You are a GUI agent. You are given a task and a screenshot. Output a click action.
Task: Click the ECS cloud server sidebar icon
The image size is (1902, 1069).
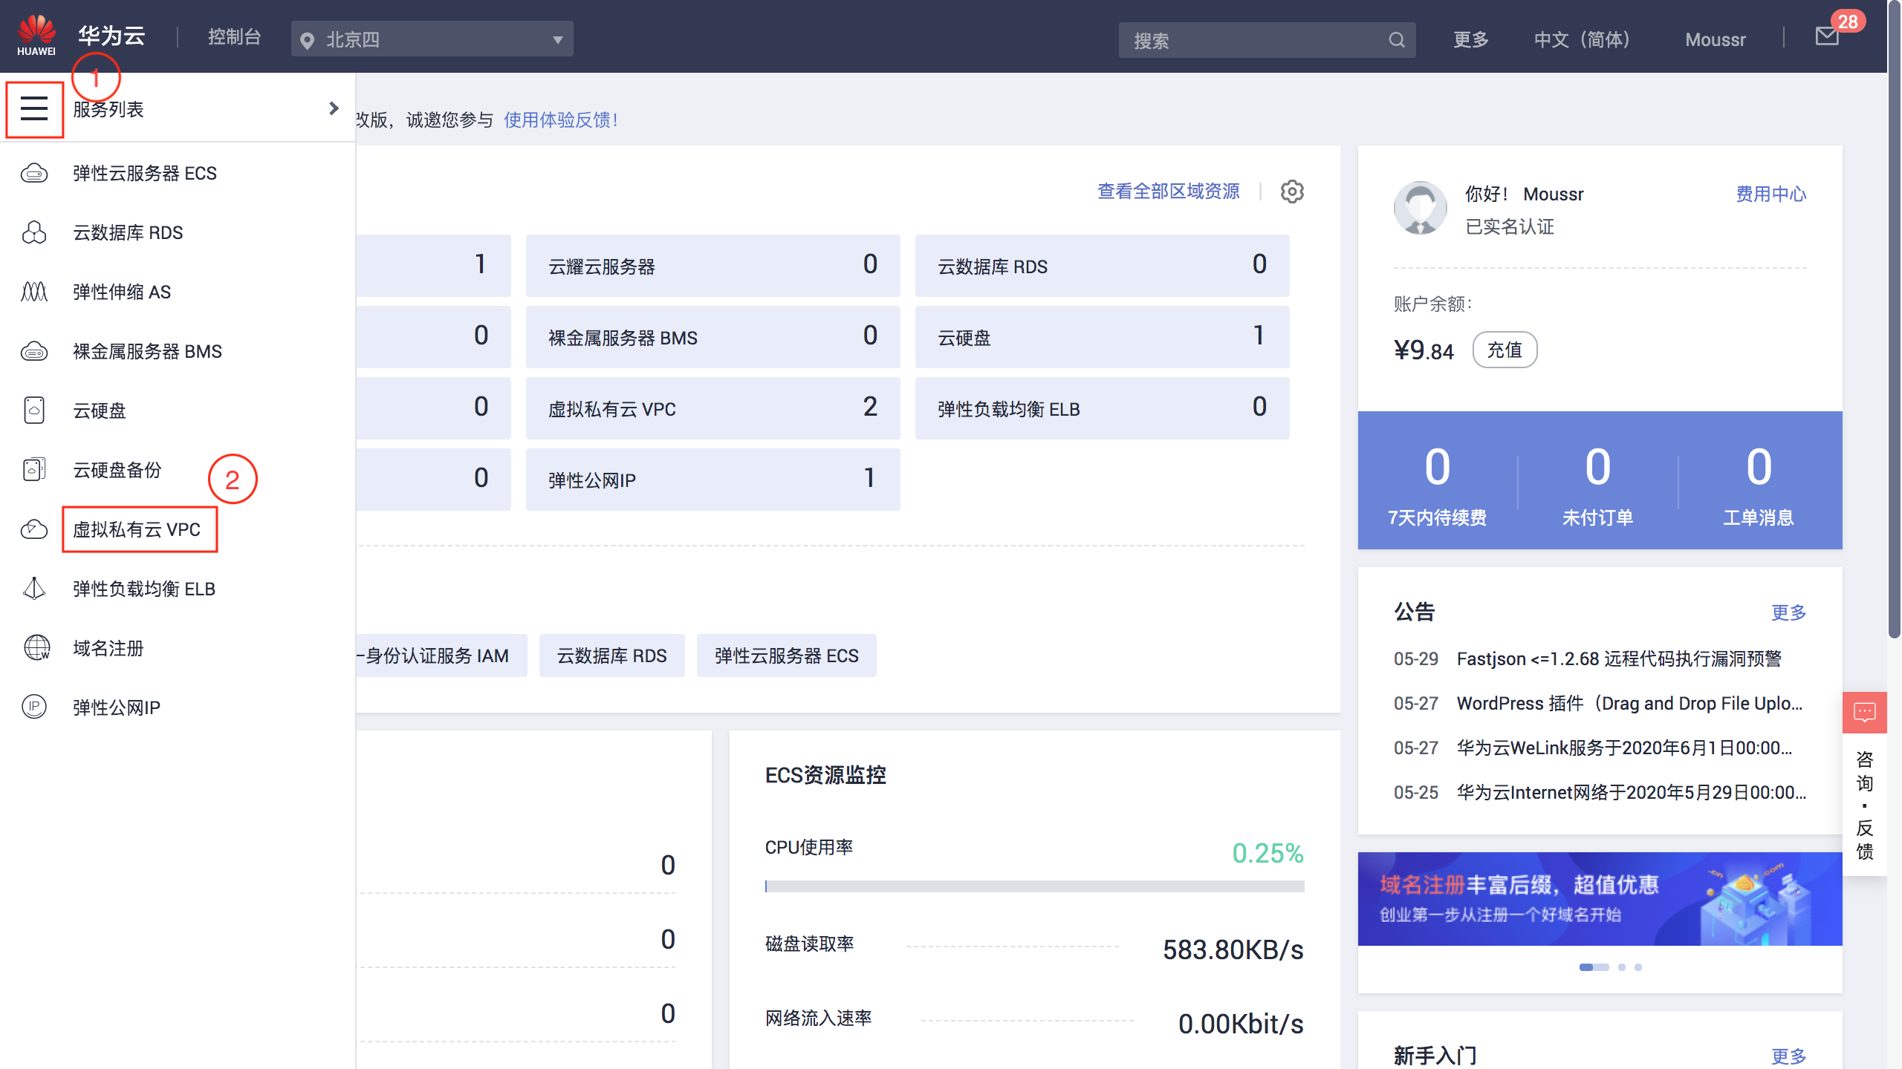pos(34,173)
